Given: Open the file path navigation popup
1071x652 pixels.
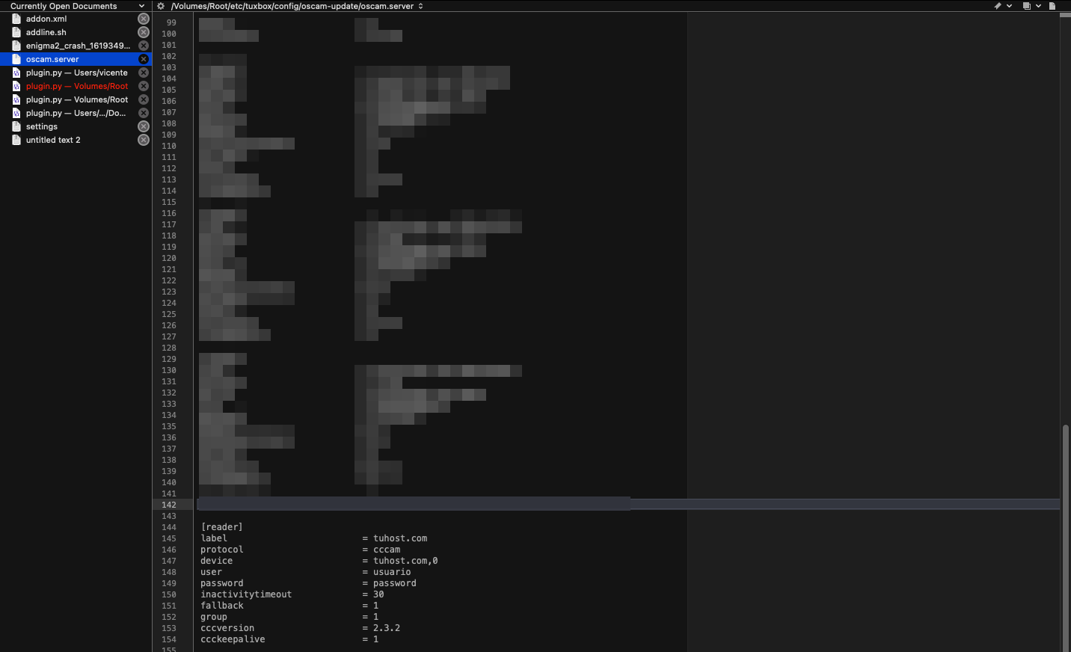Looking at the screenshot, I should (297, 6).
